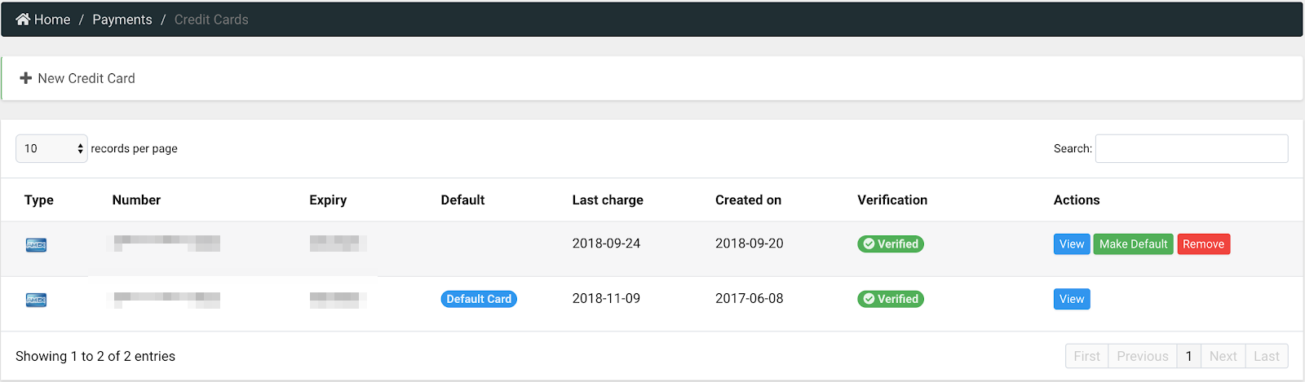Open the records per page dropdown
Screen dimensions: 1305x382
51,148
